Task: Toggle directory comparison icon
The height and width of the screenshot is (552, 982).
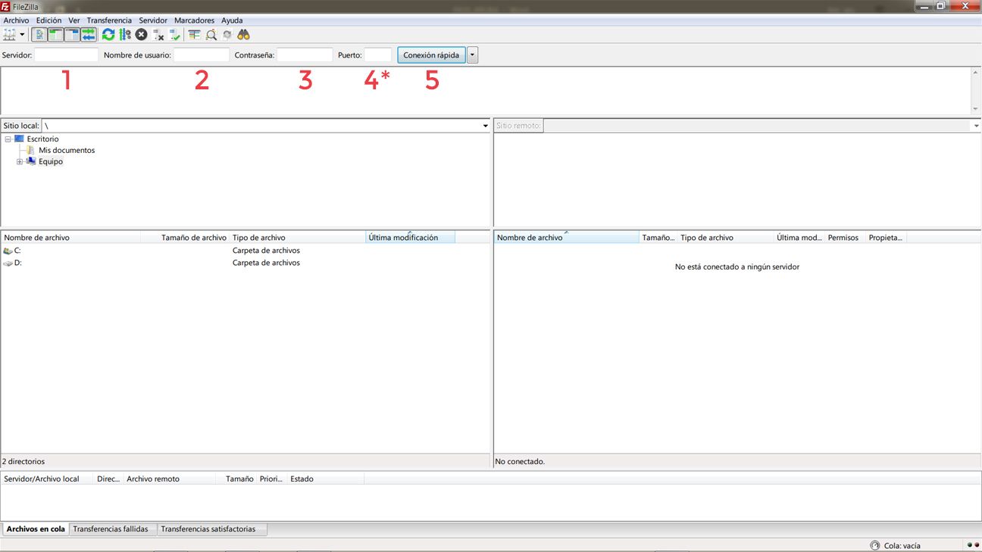Action: 211,35
